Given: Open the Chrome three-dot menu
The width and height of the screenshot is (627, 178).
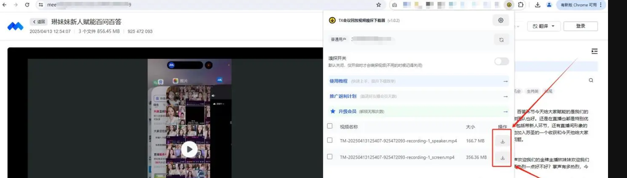Looking at the screenshot, I should (601, 5).
